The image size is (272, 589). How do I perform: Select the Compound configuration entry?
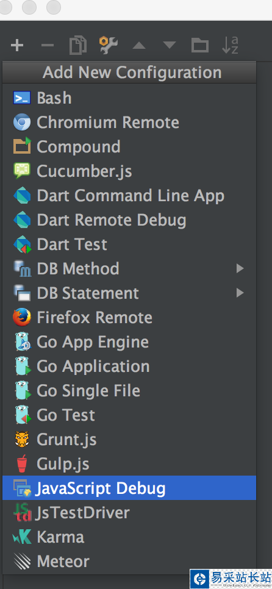[x=129, y=147]
